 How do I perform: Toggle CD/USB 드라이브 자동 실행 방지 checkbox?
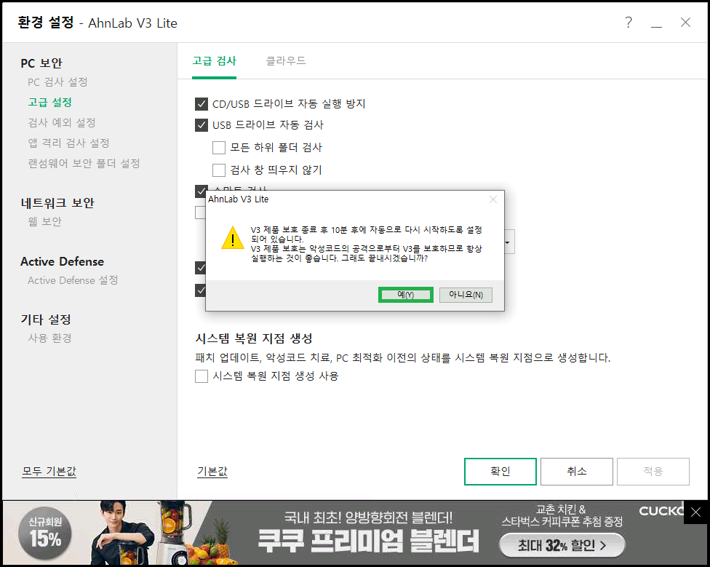[x=202, y=104]
